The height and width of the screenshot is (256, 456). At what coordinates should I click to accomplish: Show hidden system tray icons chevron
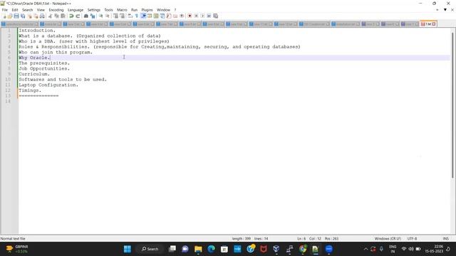[x=366, y=249]
